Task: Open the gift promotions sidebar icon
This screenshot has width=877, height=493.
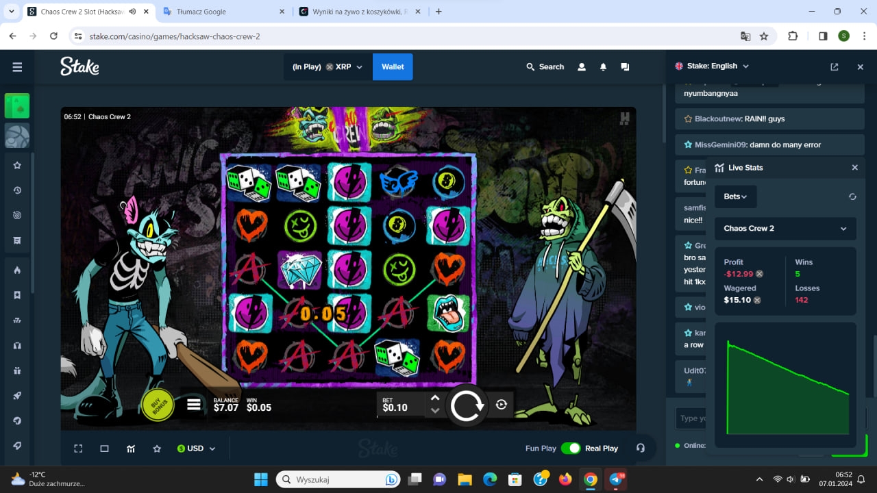Action: pos(17,370)
